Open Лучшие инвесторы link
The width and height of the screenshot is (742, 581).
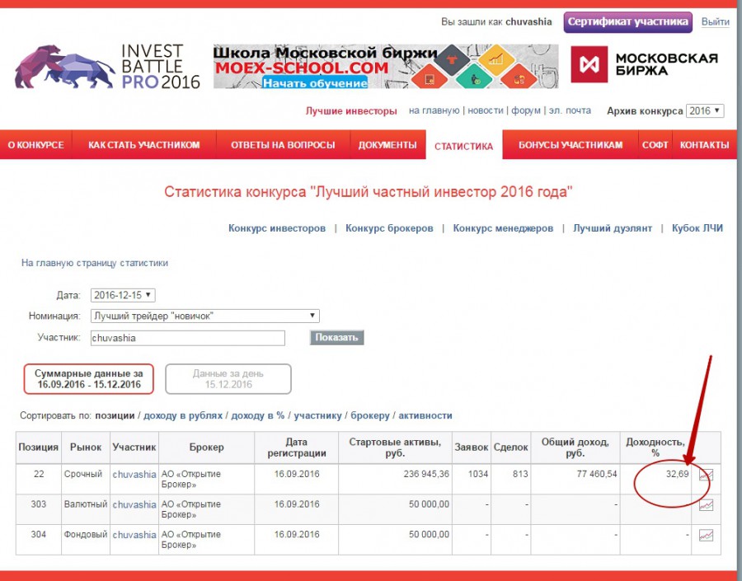click(351, 110)
